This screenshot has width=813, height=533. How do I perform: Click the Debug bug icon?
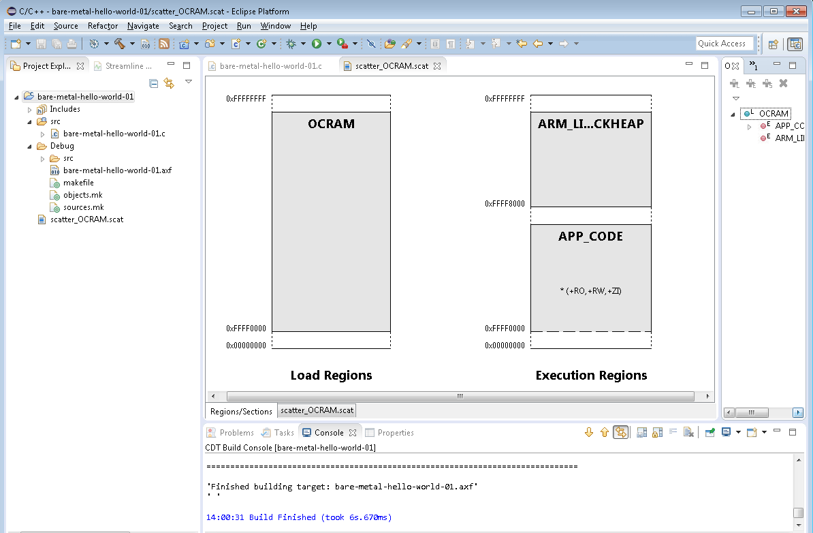(x=291, y=44)
